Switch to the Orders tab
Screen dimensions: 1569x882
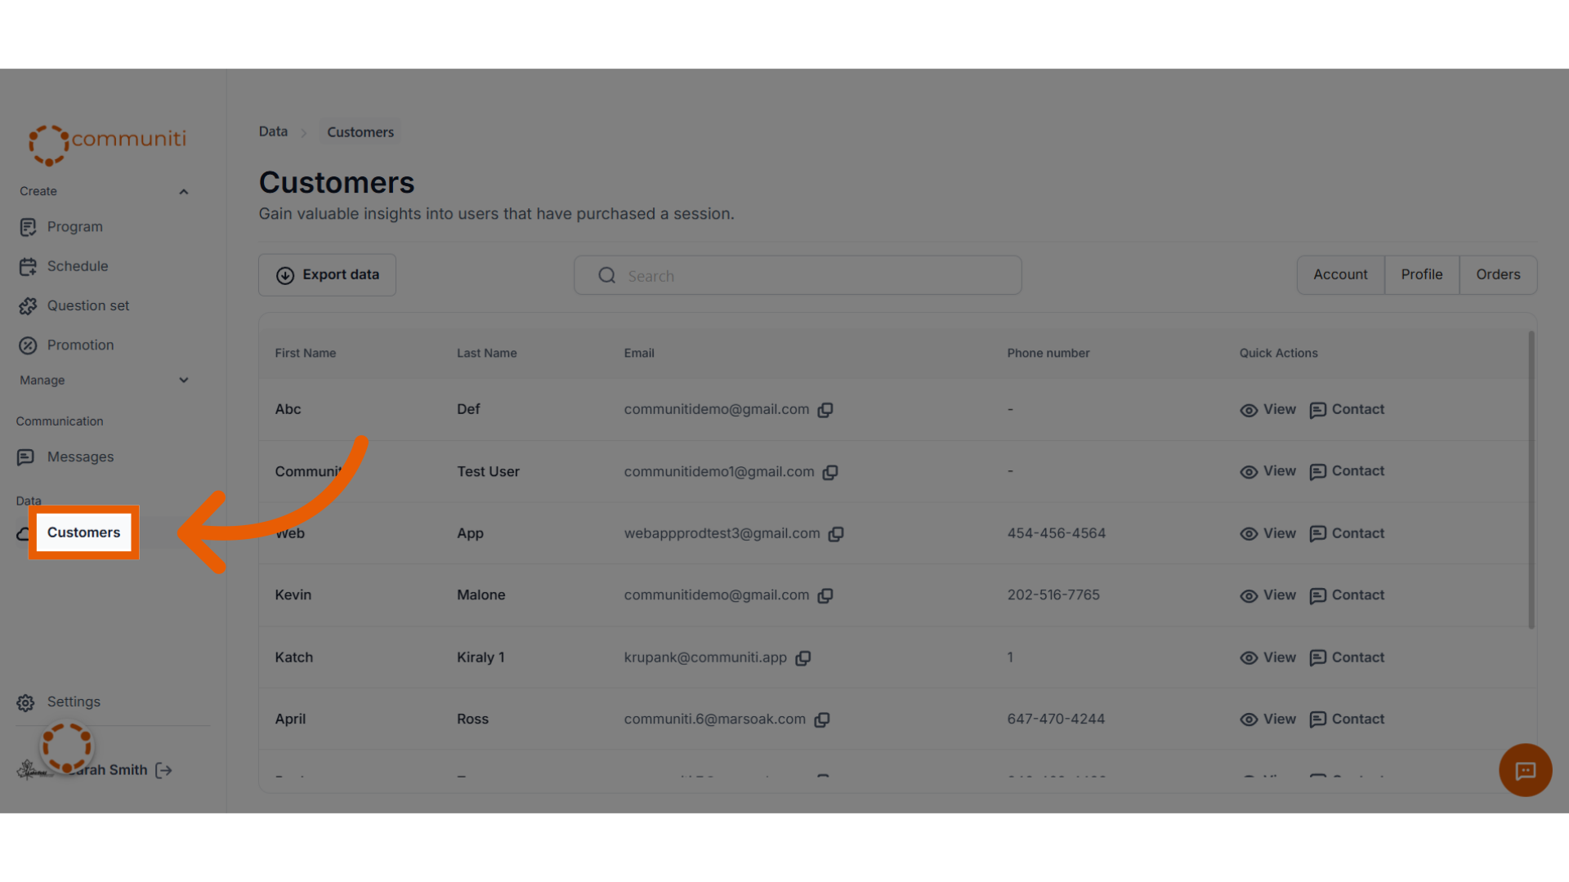1498,275
